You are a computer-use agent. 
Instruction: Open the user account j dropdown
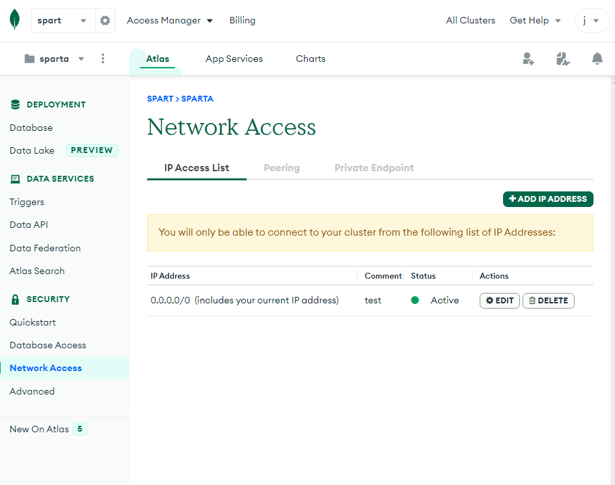tap(592, 20)
